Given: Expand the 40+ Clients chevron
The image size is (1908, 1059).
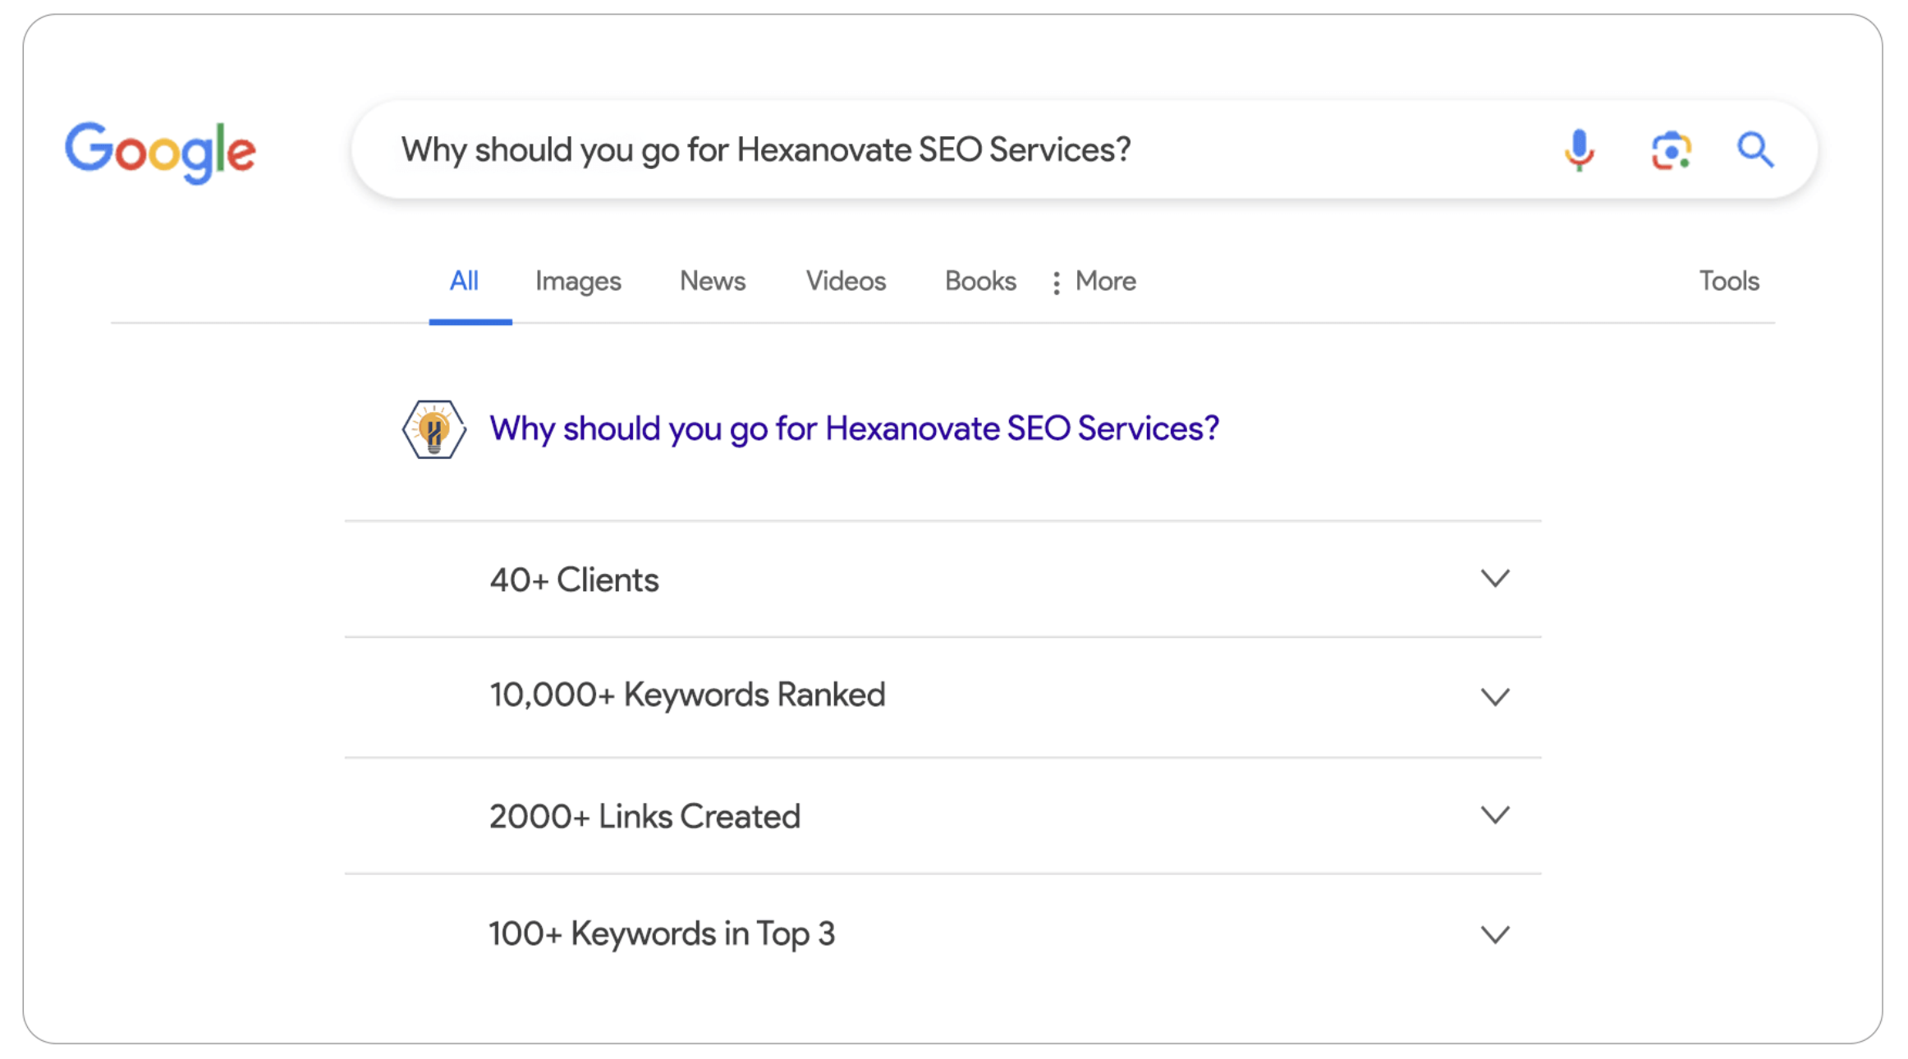Looking at the screenshot, I should 1495,579.
